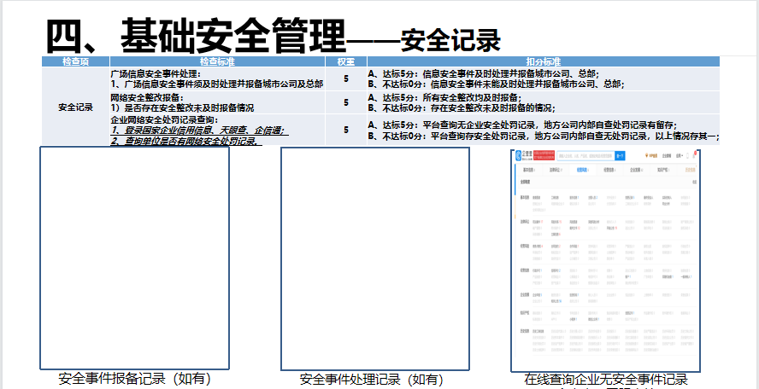Select the empty box above 安全事件报备记录 caption
Viewport: 759px width, 389px height.
(134, 258)
